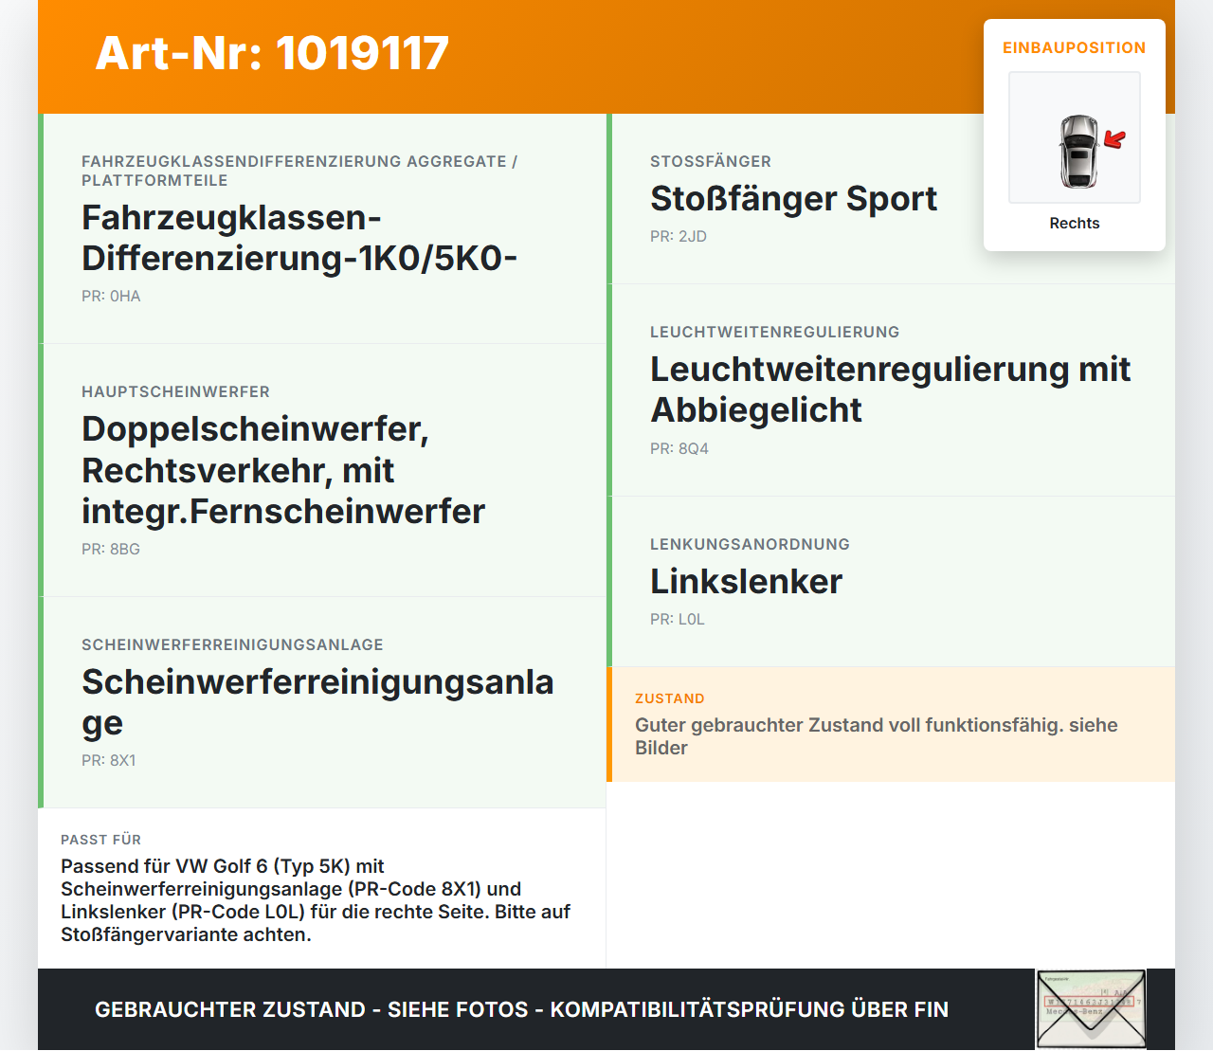
Task: Click PR code 8Q4
Action: click(x=679, y=448)
